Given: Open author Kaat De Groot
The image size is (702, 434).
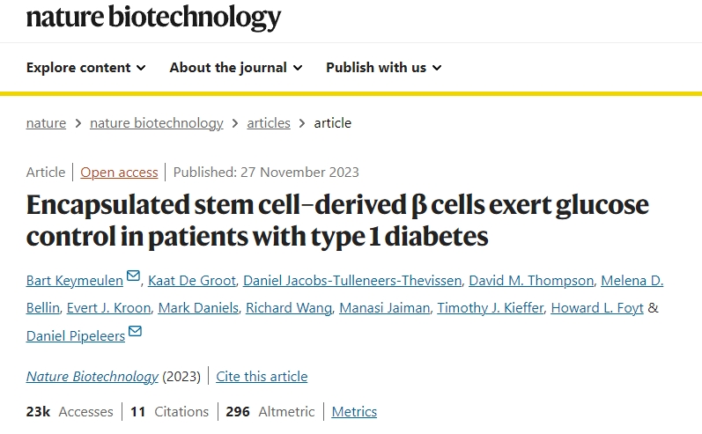Looking at the screenshot, I should point(190,281).
